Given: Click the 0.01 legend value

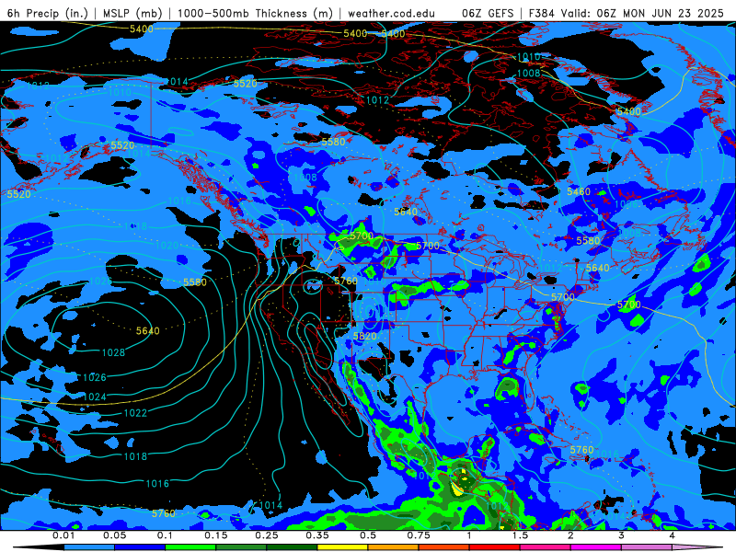Looking at the screenshot, I should pos(63,535).
